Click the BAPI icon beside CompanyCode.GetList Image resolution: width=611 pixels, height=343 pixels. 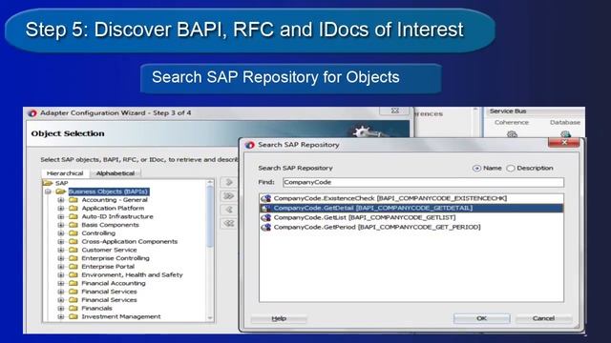pos(266,217)
